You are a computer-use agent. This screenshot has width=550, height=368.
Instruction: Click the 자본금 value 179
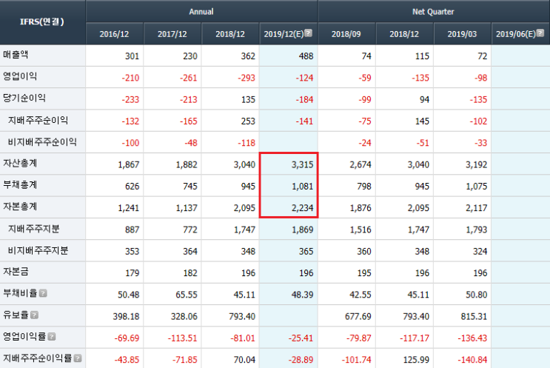pos(132,273)
